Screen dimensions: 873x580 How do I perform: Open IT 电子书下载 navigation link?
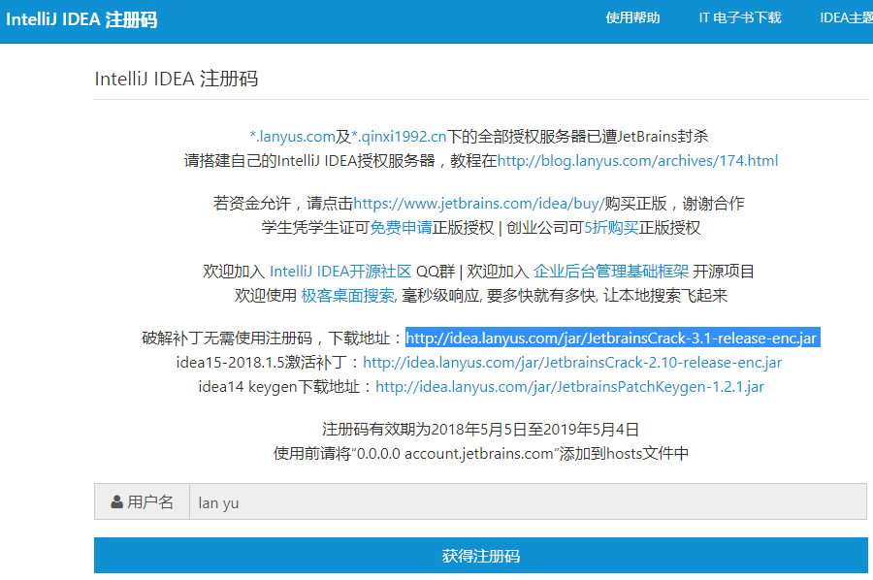[x=740, y=17]
